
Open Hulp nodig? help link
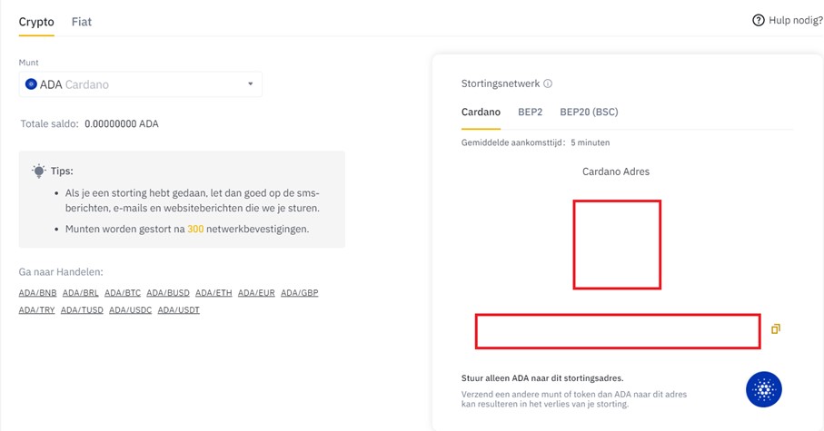click(x=795, y=21)
